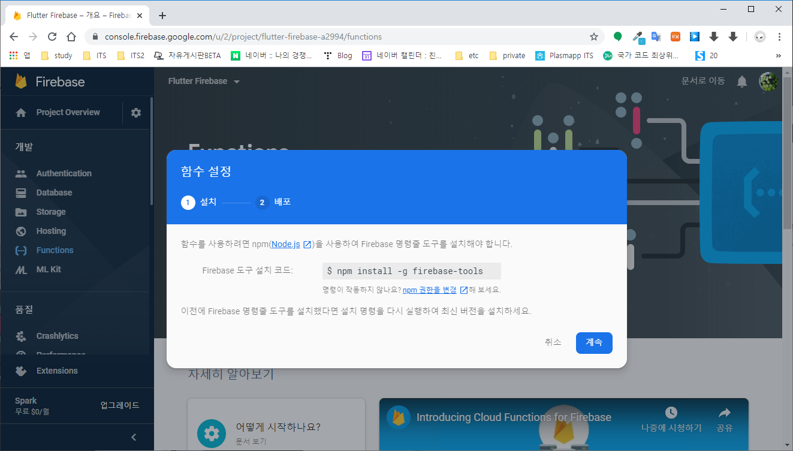
Task: Open Crashlytics in sidebar
Action: tap(57, 336)
